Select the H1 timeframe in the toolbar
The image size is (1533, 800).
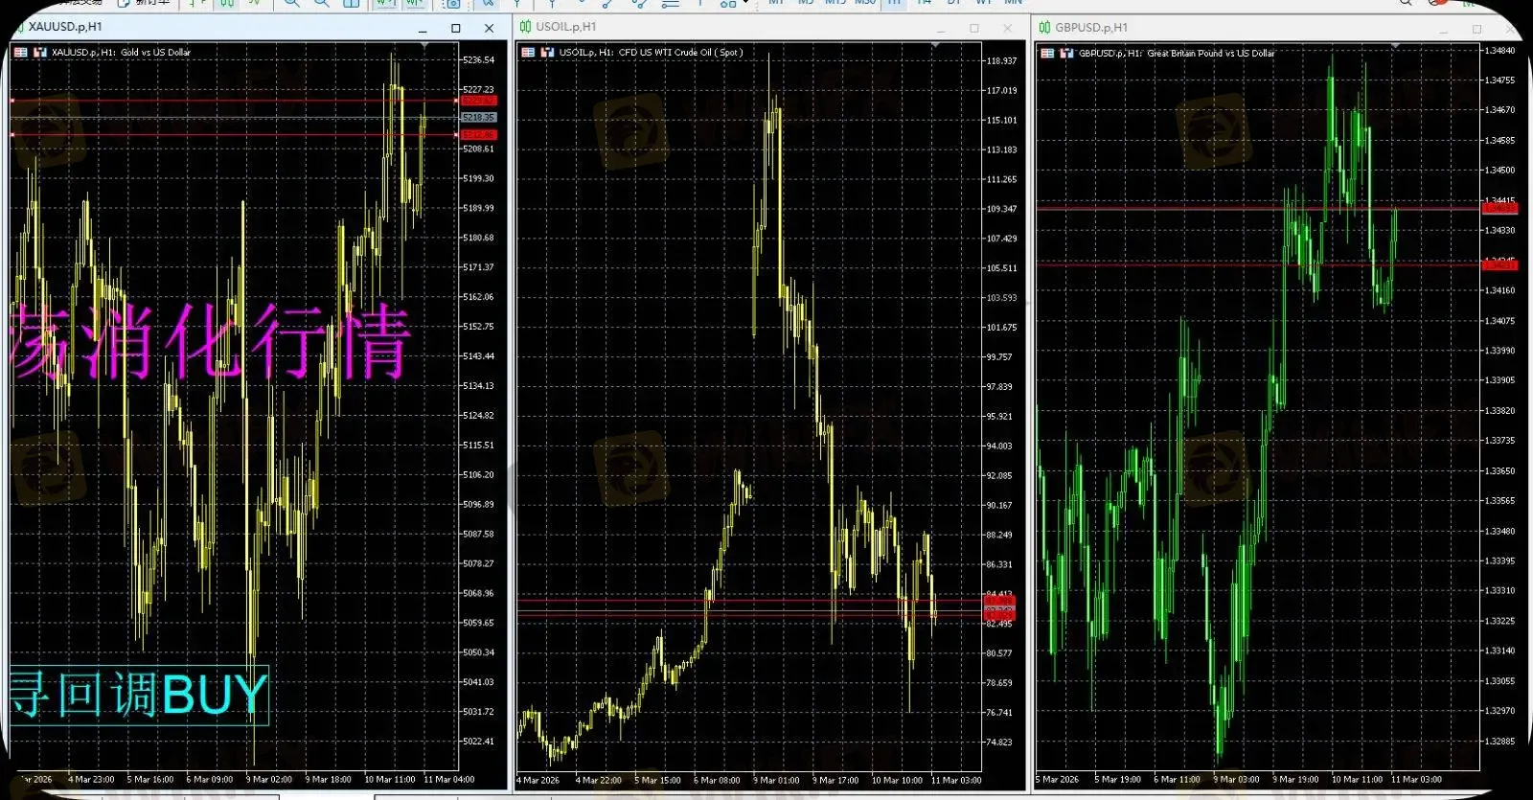click(x=894, y=3)
